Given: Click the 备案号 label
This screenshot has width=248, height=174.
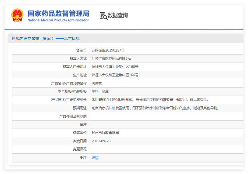Looking at the screenshot, I should [82, 50].
